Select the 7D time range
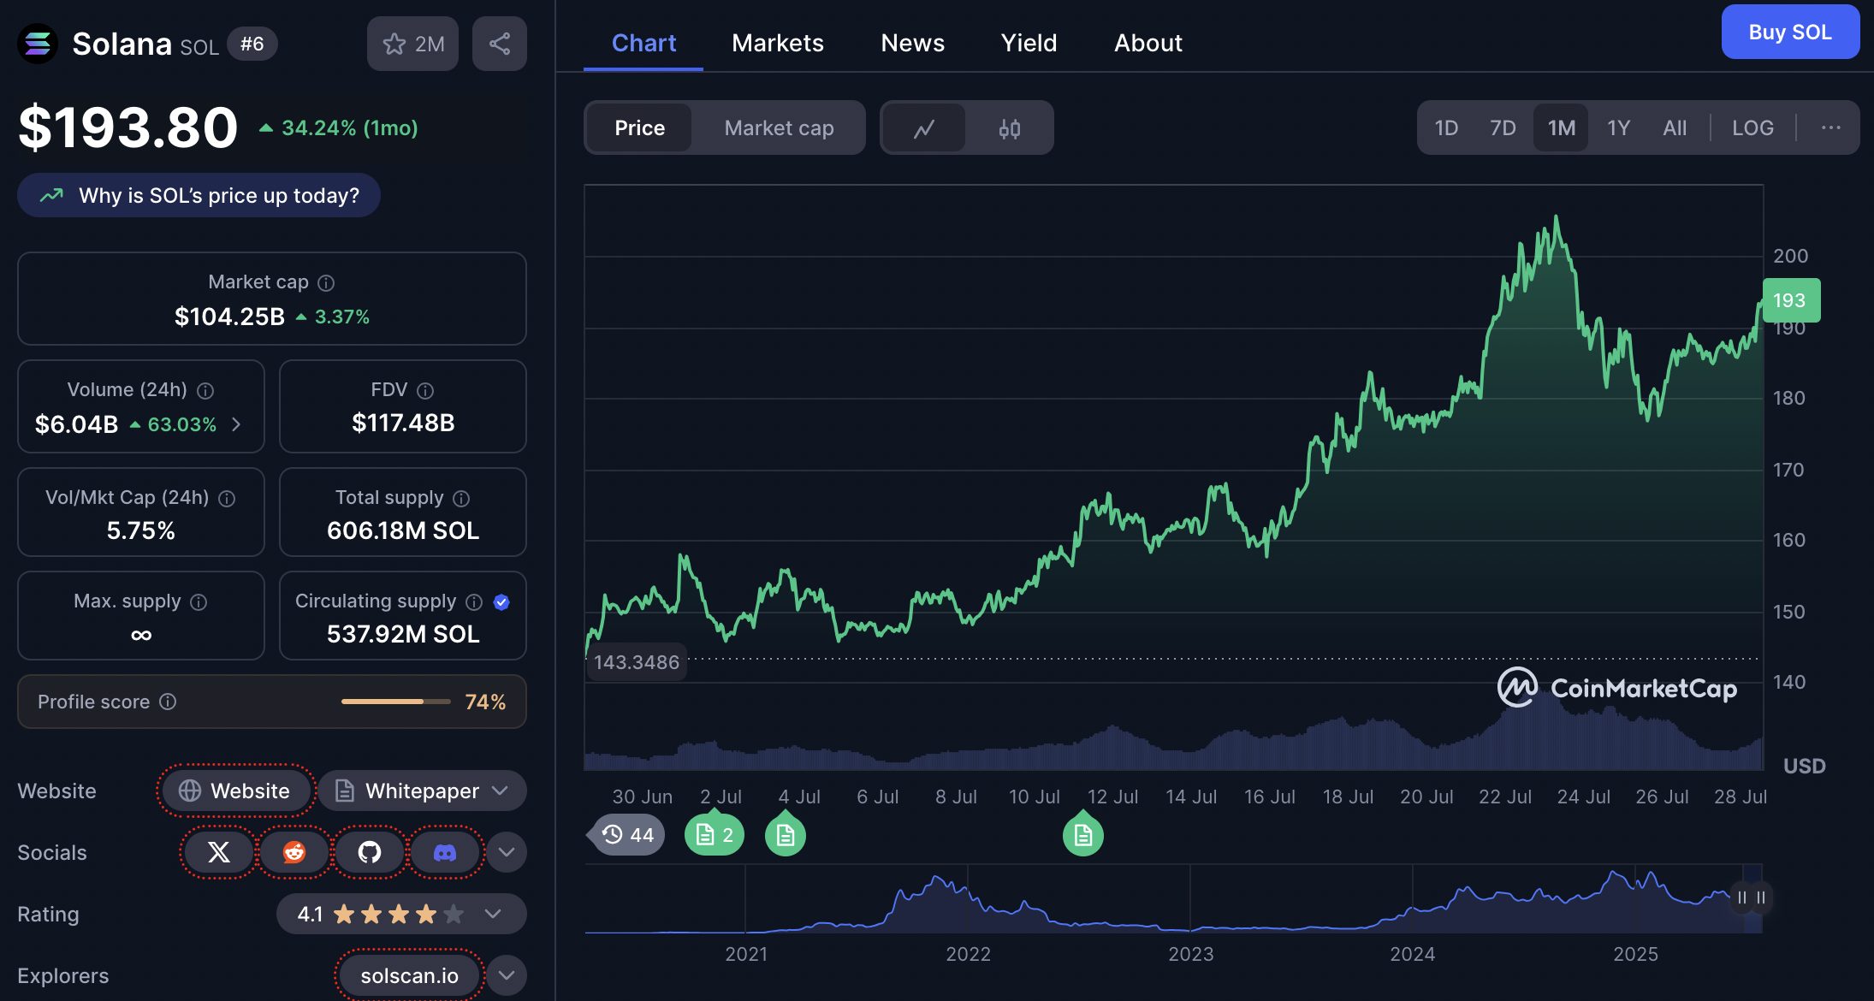 (1503, 128)
